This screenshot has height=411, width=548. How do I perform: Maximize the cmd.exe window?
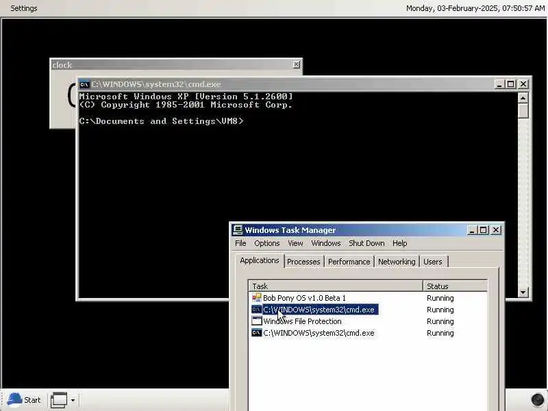coord(511,84)
